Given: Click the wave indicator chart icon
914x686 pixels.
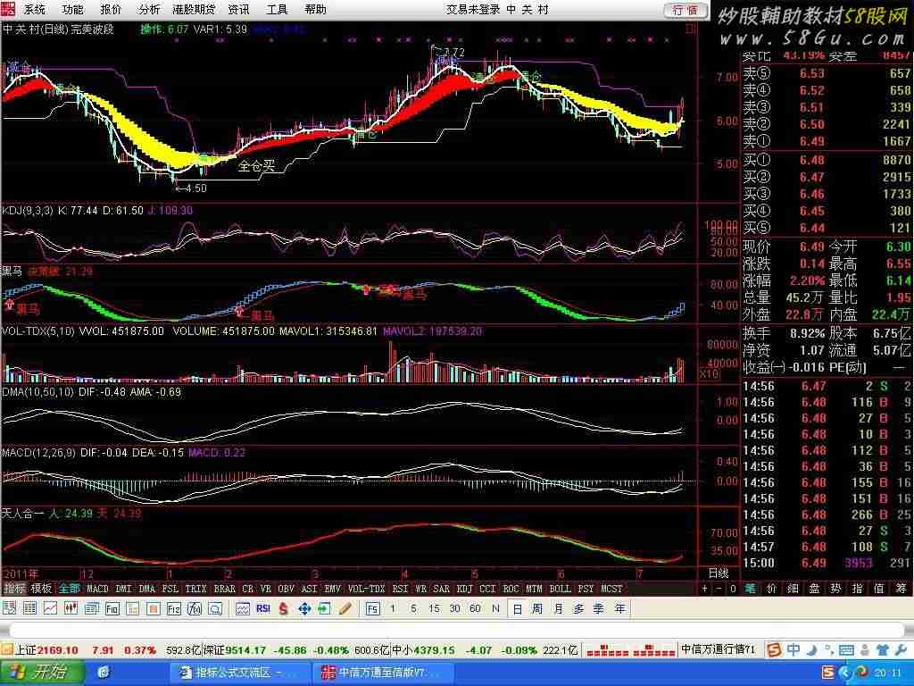Looking at the screenshot, I should point(243,608).
